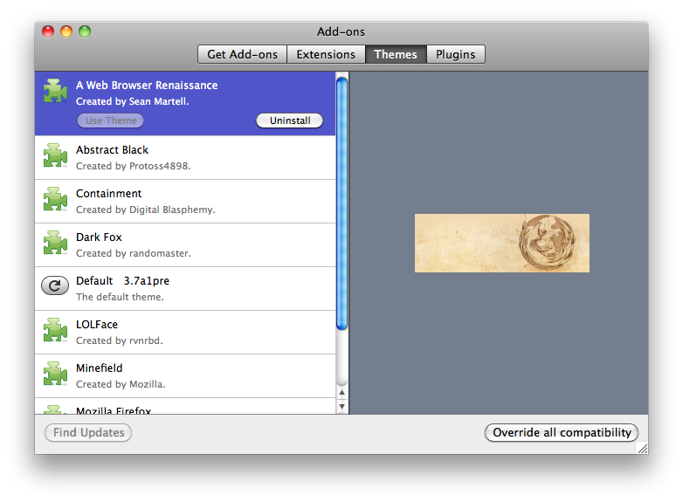Image resolution: width=683 pixels, height=502 pixels.
Task: Select the Containment theme name
Action: (x=108, y=193)
